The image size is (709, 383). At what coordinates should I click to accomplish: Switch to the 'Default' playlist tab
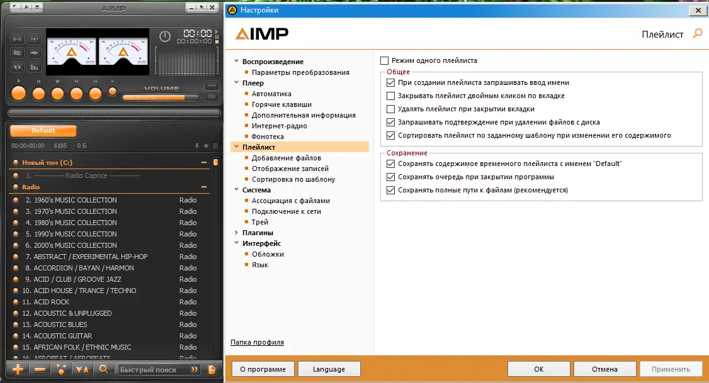(x=42, y=131)
